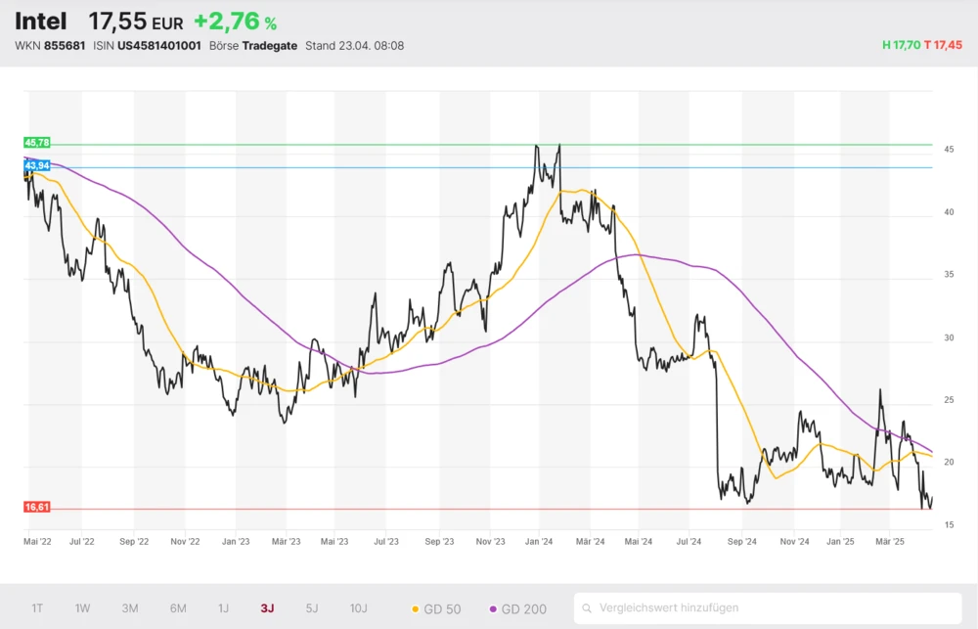Select the 1T time range
This screenshot has height=629, width=978.
[37, 608]
